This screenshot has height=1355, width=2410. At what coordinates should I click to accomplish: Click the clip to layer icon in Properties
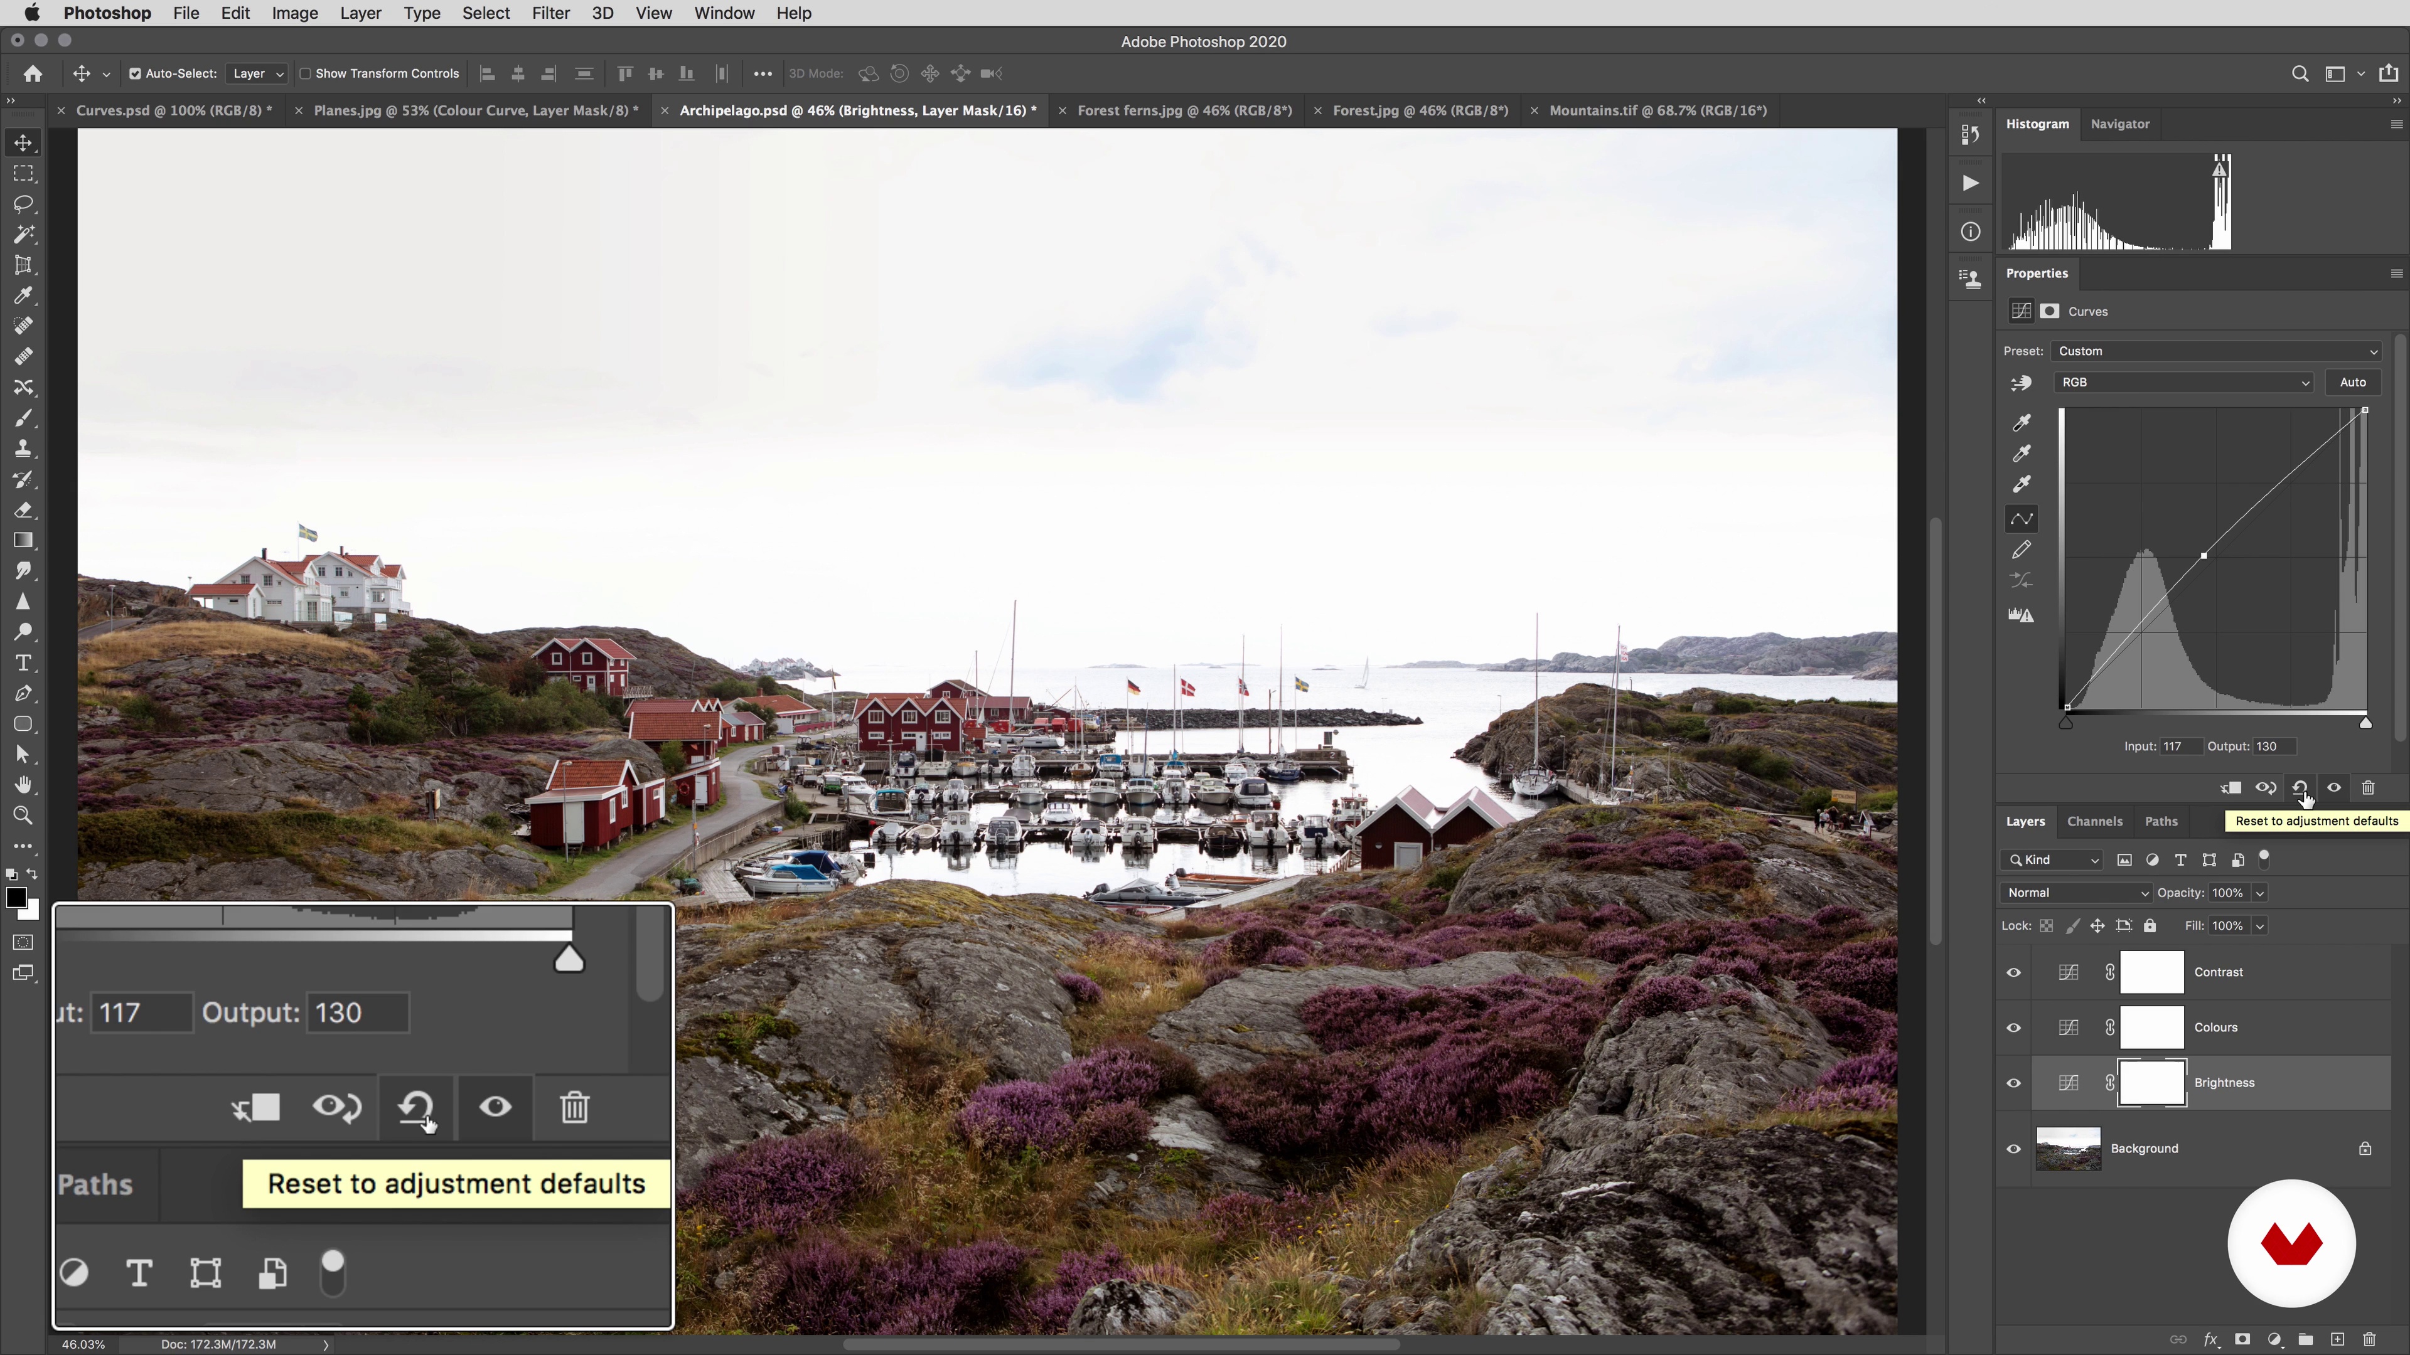(2231, 789)
